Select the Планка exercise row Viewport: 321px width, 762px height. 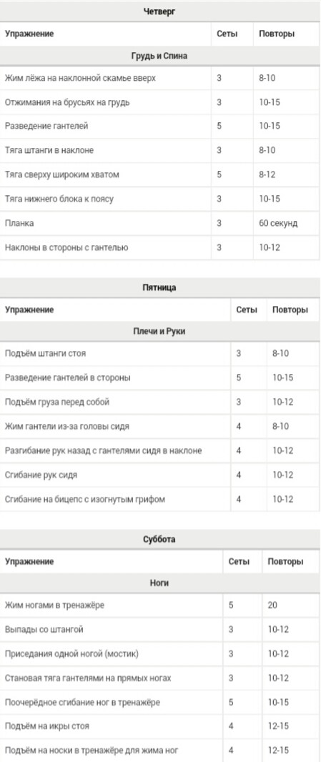tap(159, 224)
